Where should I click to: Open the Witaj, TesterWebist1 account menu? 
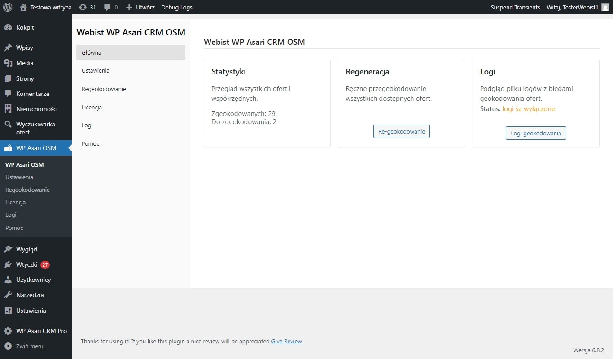click(572, 7)
